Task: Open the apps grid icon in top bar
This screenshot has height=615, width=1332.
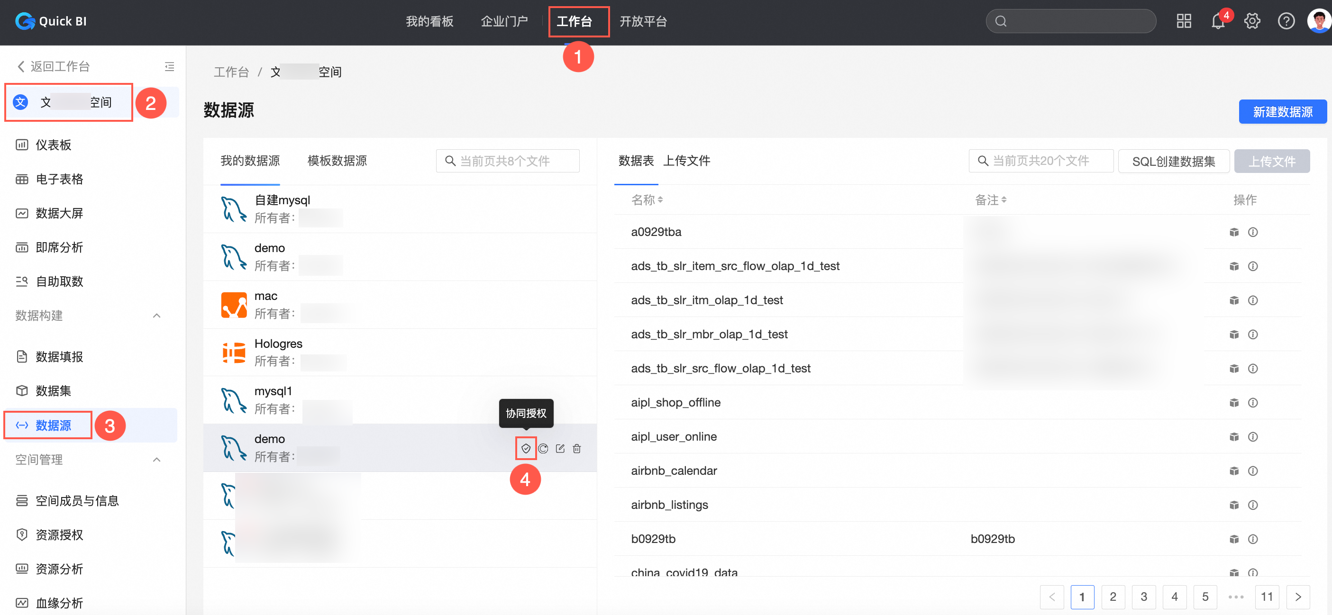Action: [x=1184, y=21]
